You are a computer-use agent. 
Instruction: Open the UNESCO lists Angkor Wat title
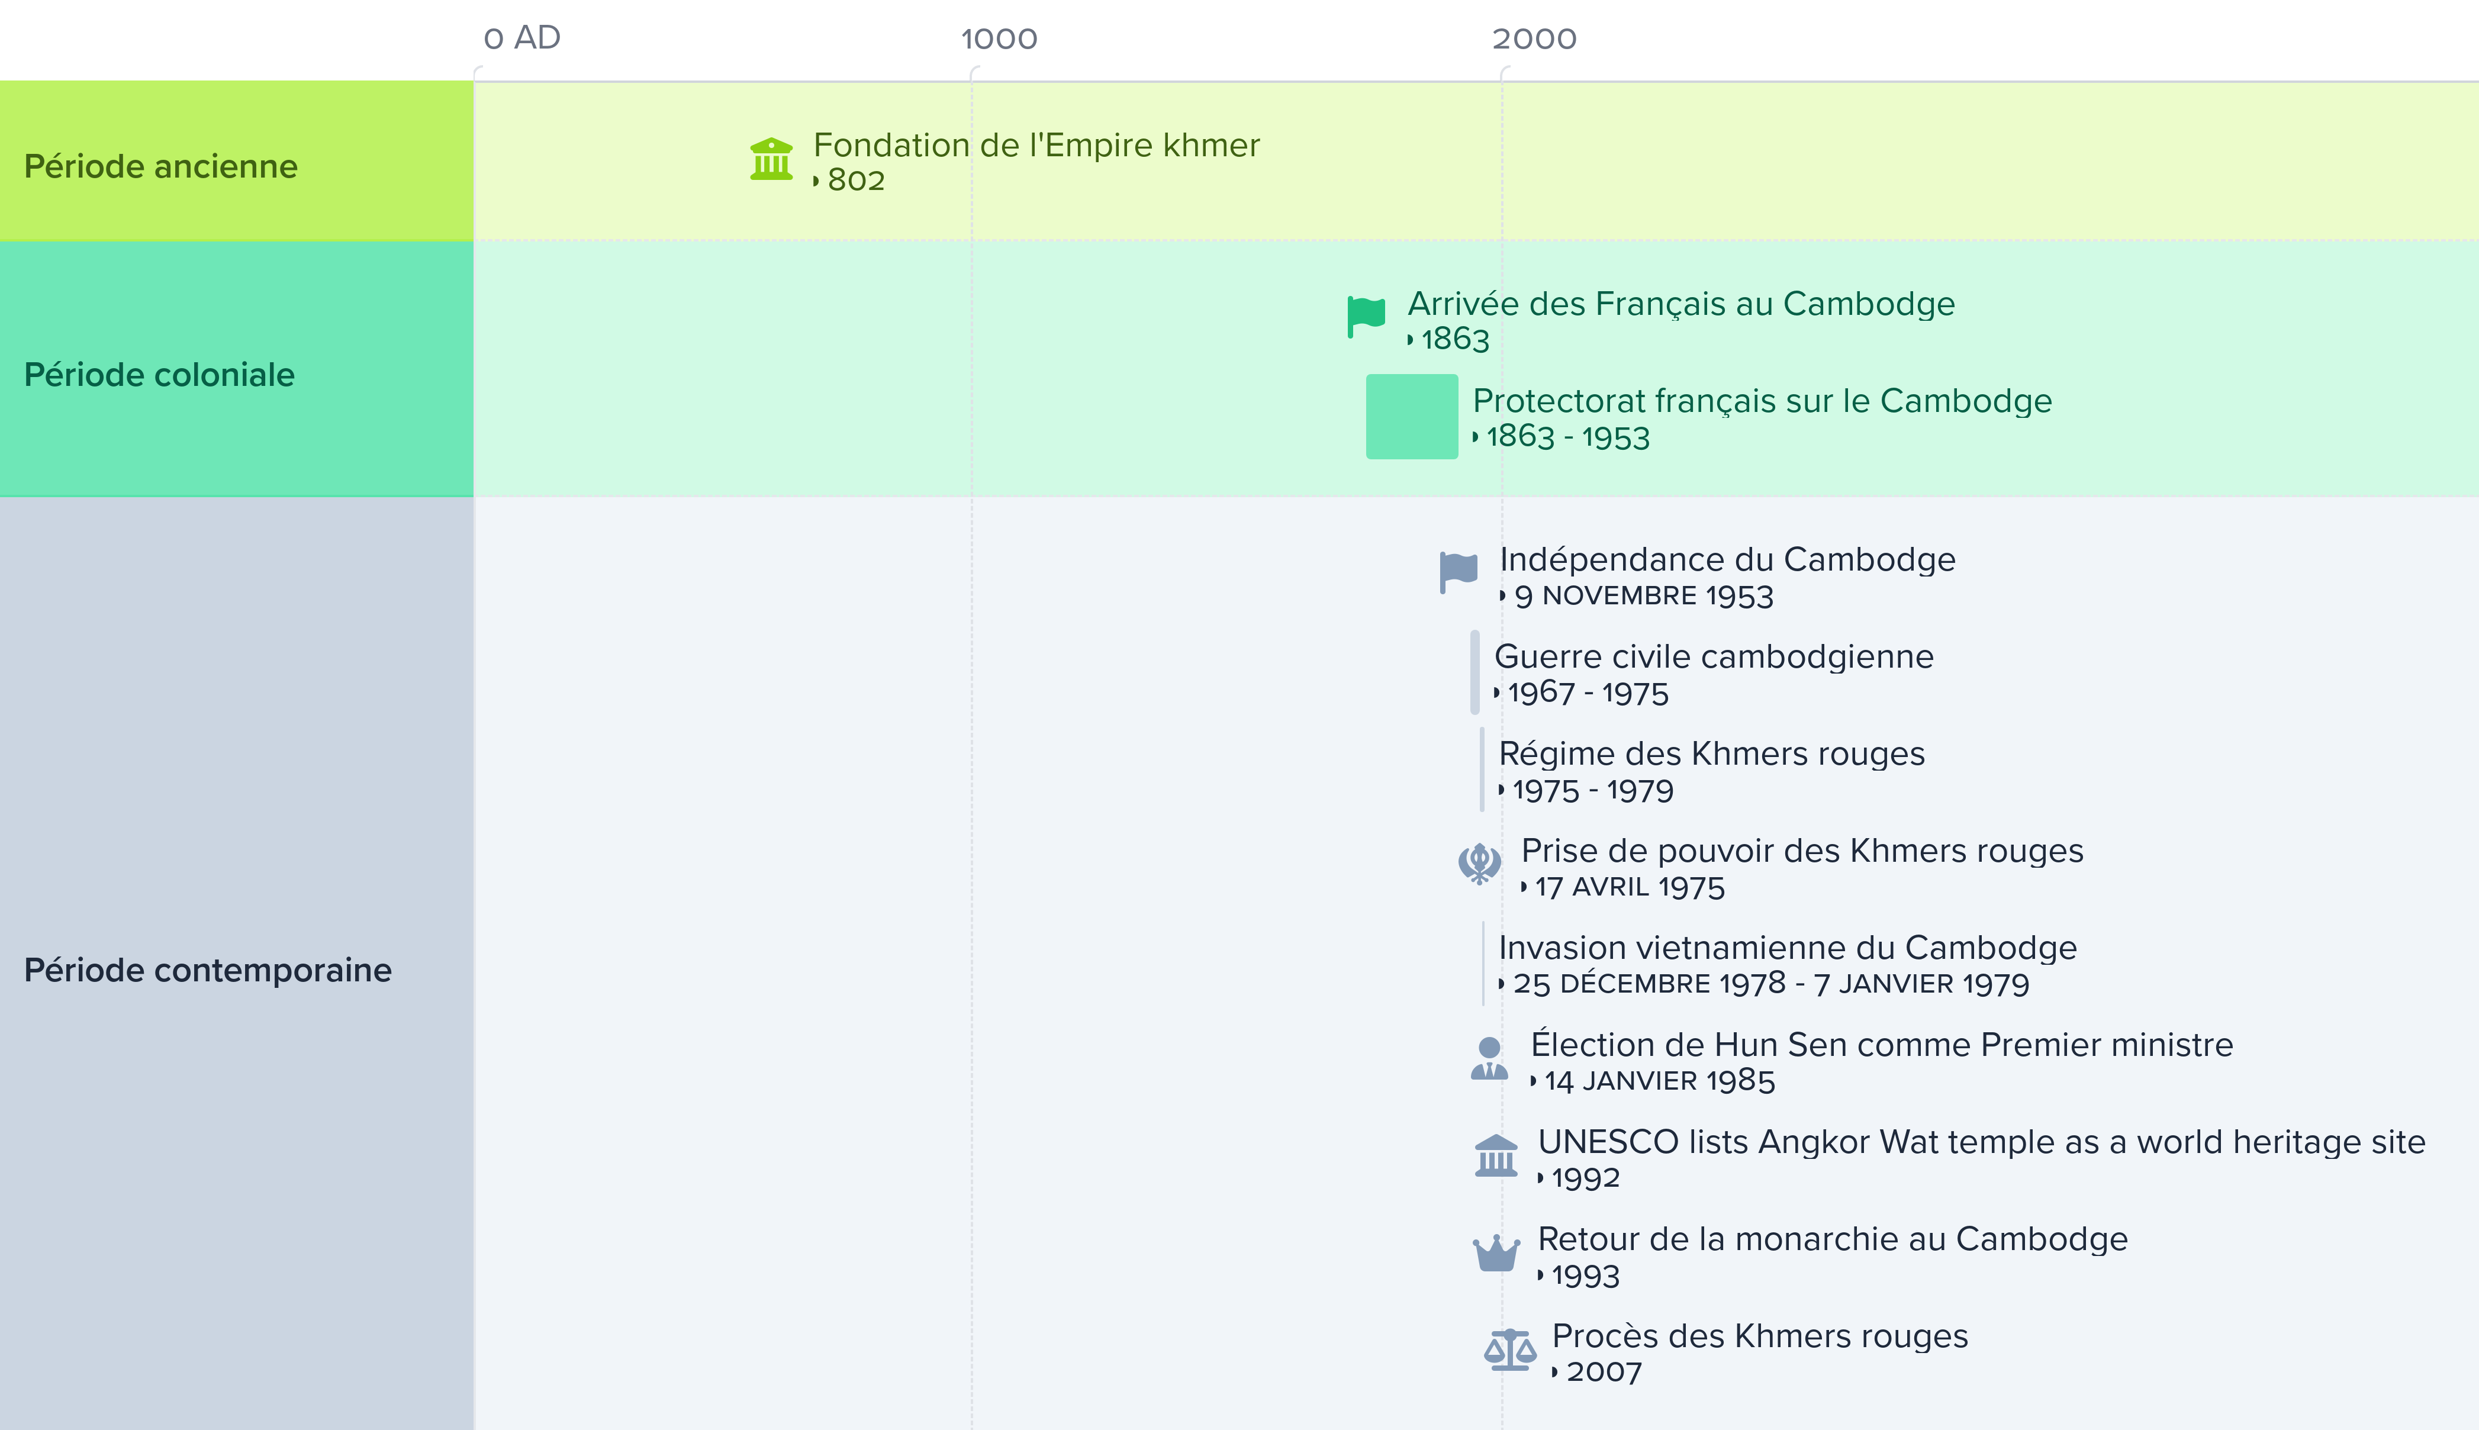[1981, 1141]
